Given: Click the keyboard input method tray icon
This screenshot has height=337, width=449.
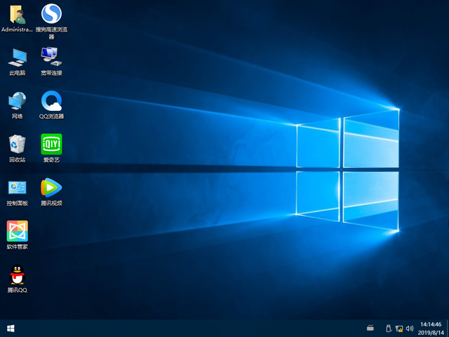Looking at the screenshot, I should (370, 328).
